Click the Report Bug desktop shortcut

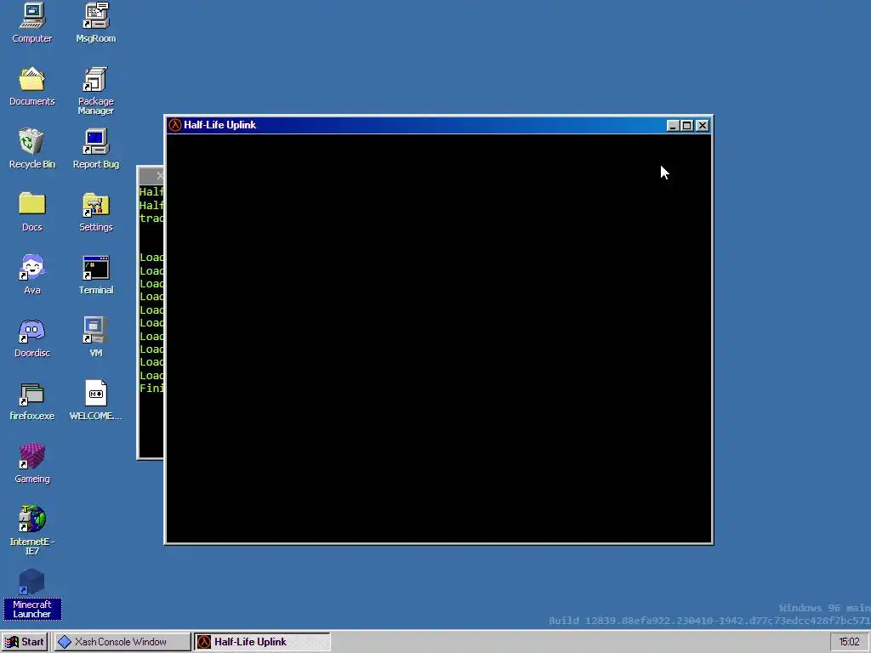tap(95, 148)
